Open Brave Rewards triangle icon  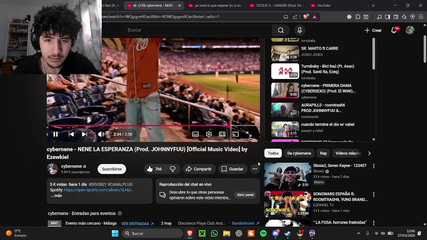click(314, 17)
